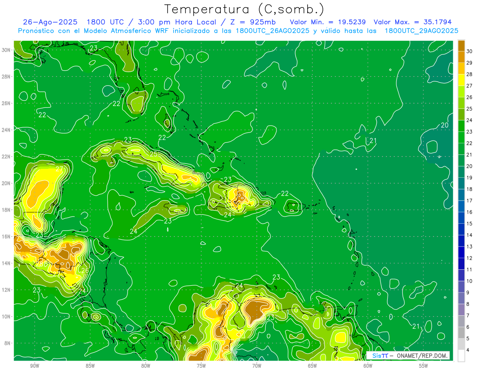Click the 18N latitude axis label

[x=7, y=210]
